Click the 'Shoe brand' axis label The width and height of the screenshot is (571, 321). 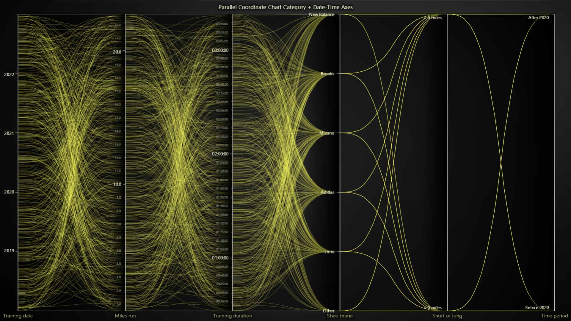point(340,316)
